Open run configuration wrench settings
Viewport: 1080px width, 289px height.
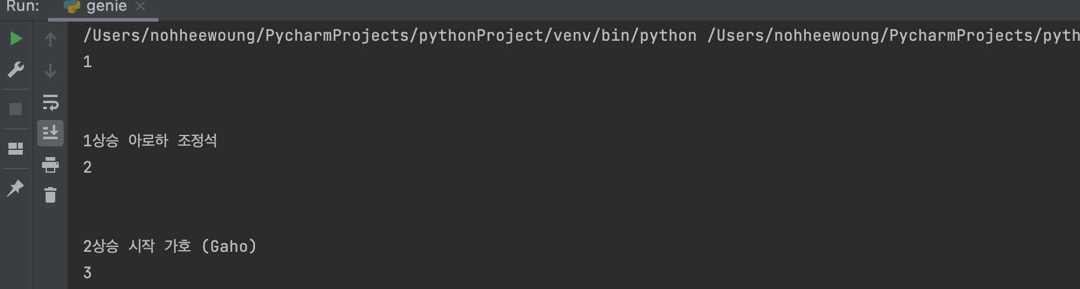(16, 70)
